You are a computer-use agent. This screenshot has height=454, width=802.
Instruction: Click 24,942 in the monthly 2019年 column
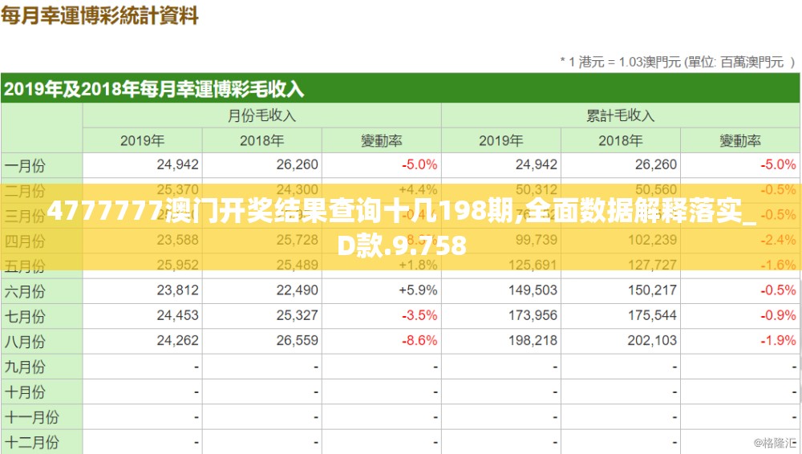click(177, 164)
